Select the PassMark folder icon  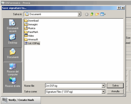(26, 32)
